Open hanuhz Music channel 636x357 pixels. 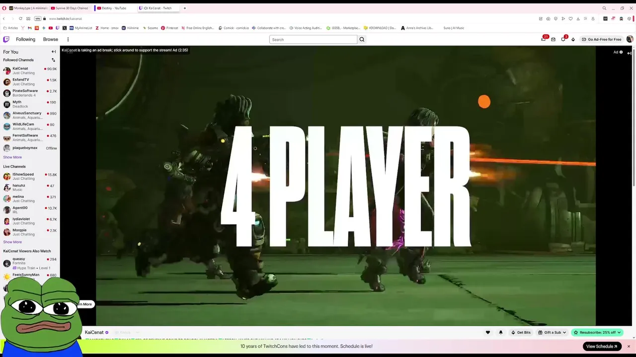click(x=30, y=187)
